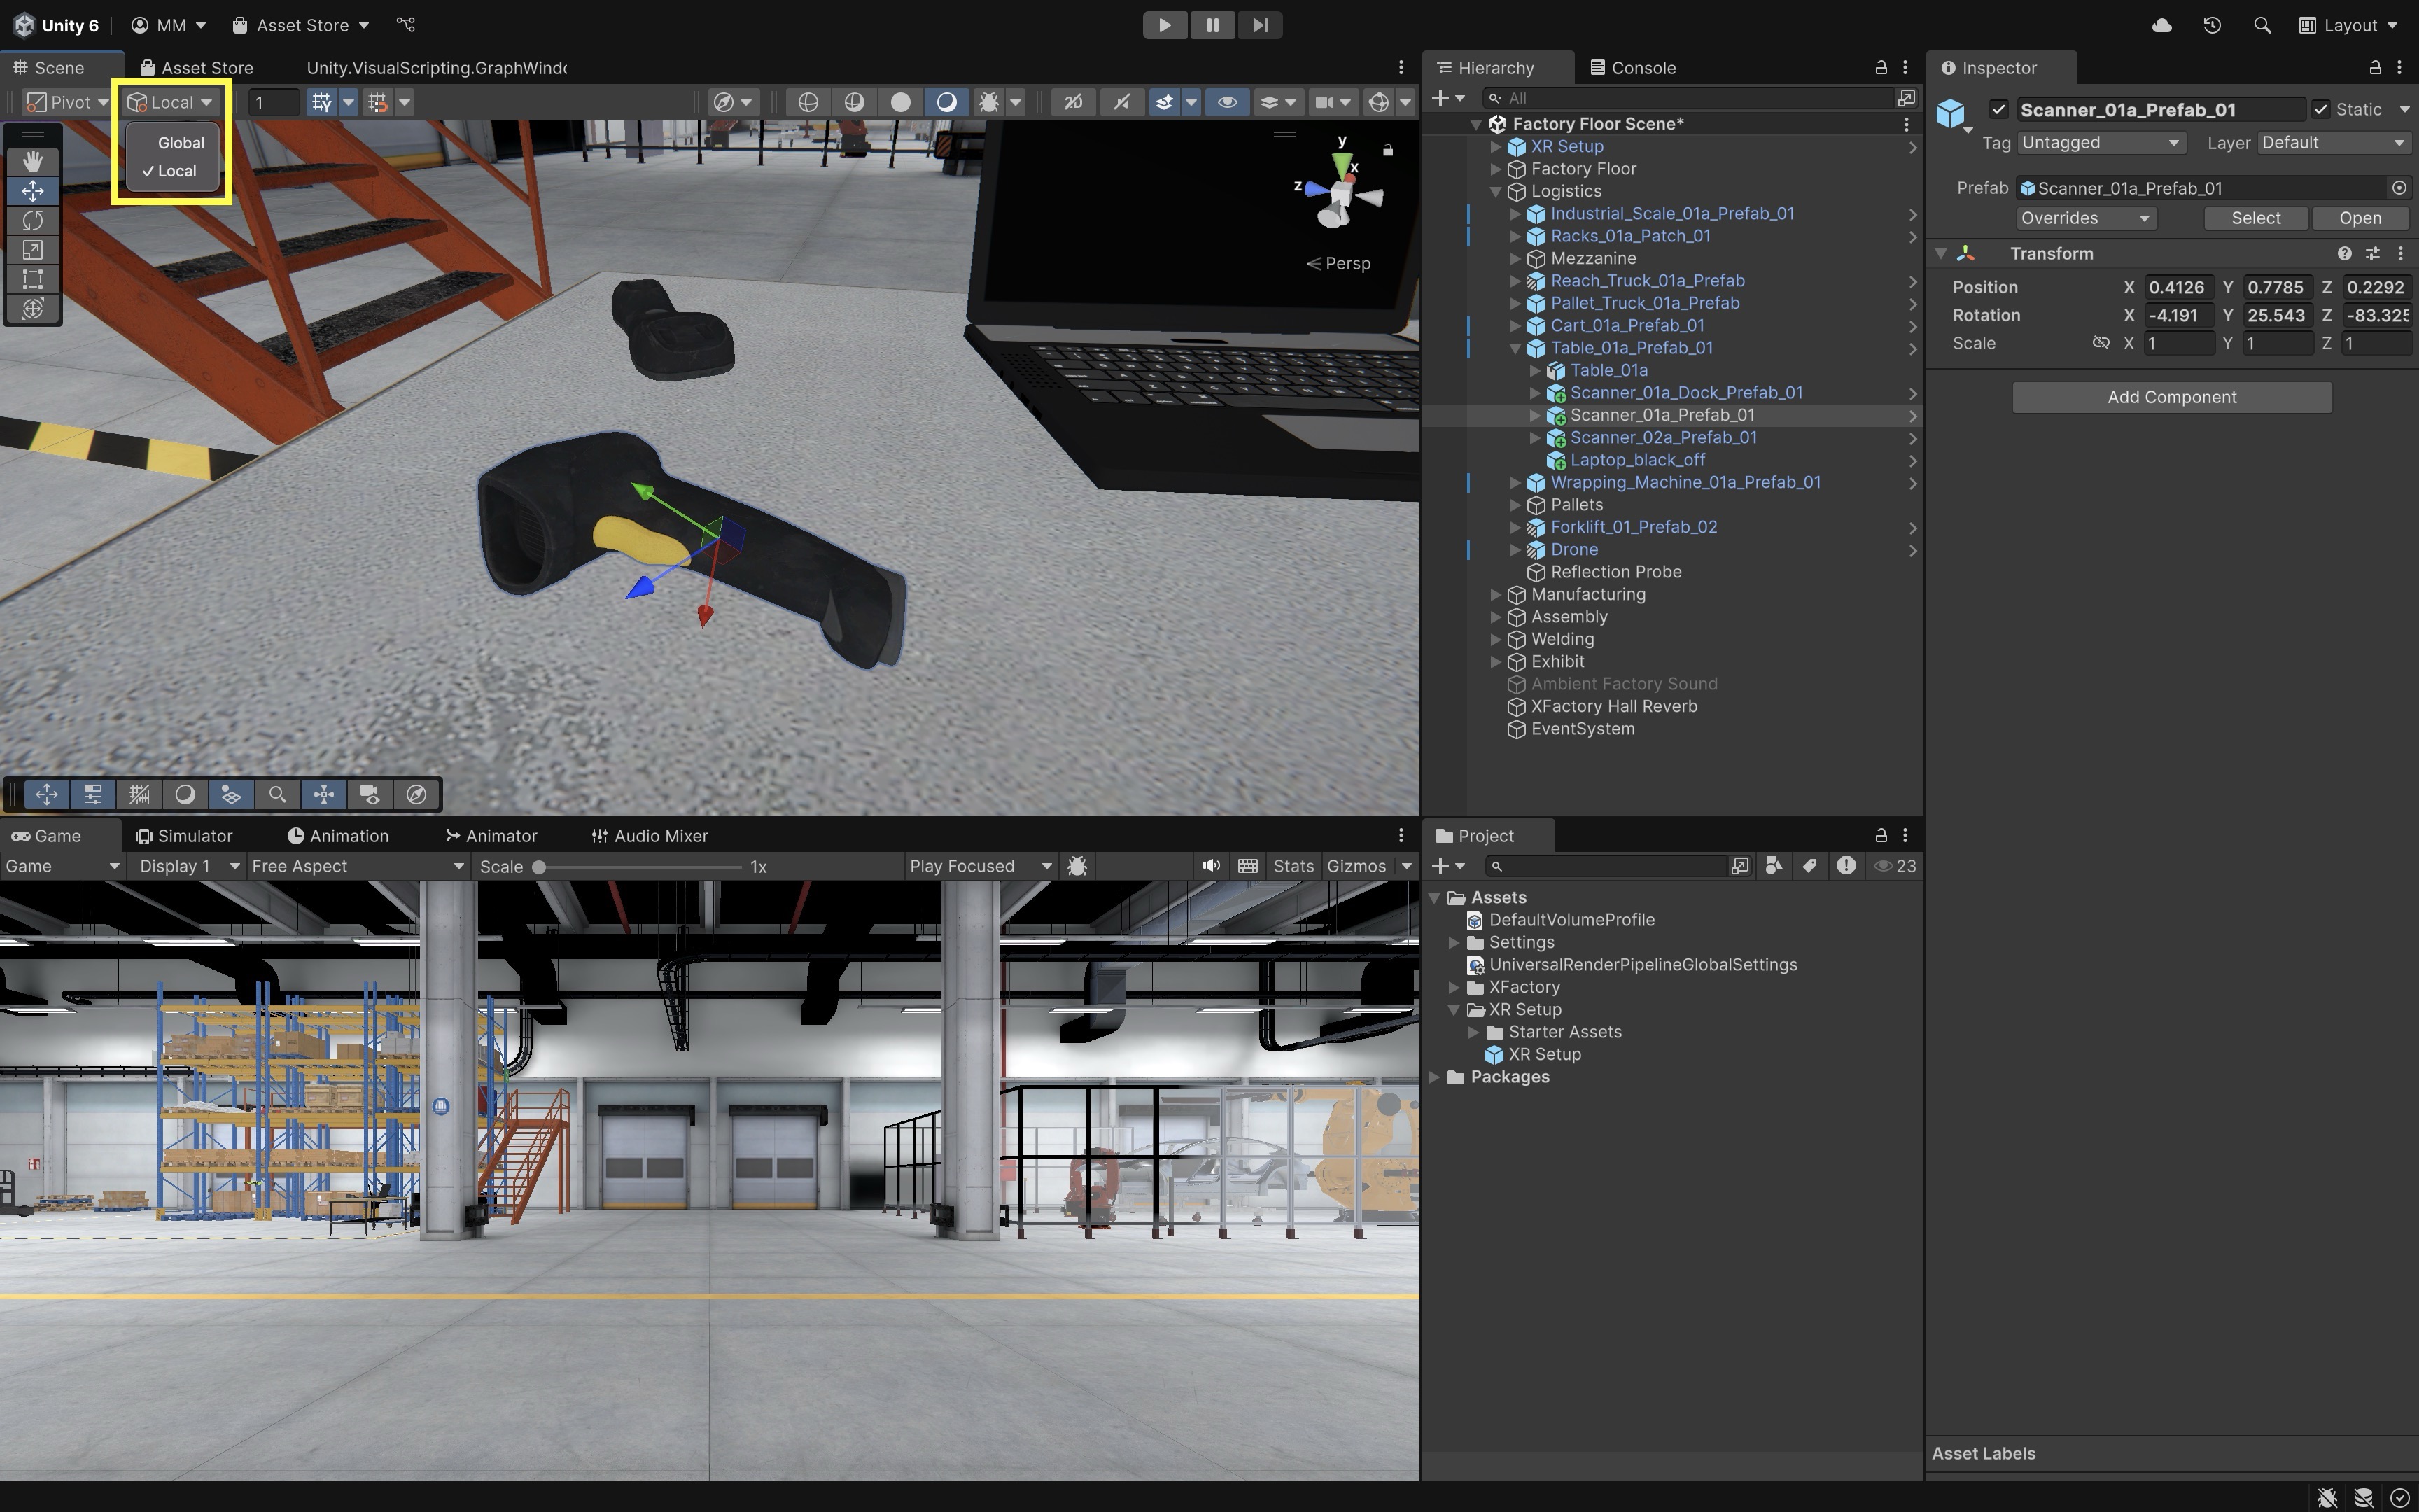Click the Add Component button
The width and height of the screenshot is (2419, 1512).
pyautogui.click(x=2171, y=397)
